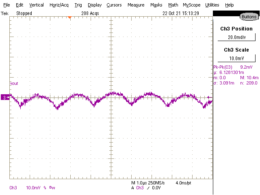This screenshot has height=195, width=260.
Task: Click the date and time readout
Action: (x=181, y=13)
